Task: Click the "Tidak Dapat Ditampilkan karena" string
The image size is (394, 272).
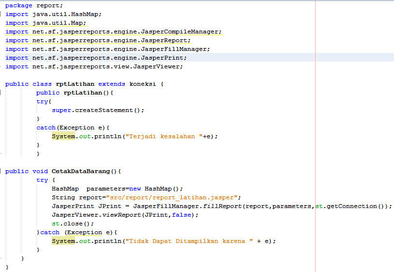Action: pyautogui.click(x=189, y=241)
